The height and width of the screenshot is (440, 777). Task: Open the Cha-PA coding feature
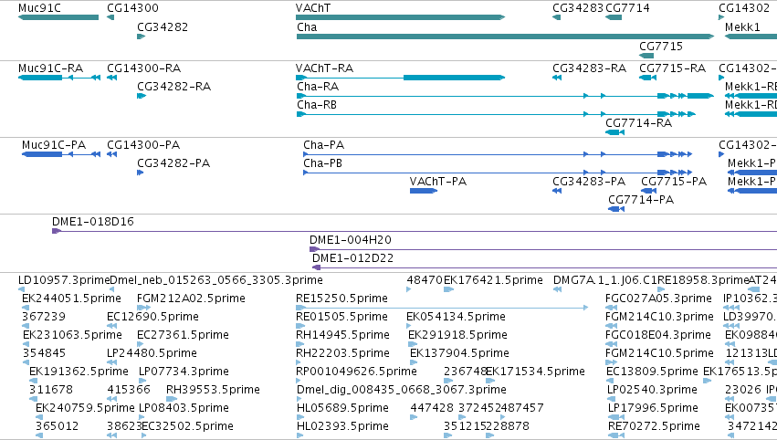pyautogui.click(x=498, y=154)
